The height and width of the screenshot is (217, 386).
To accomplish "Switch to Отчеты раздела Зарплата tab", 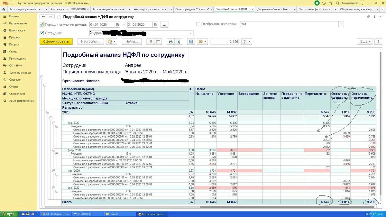I will pos(194,9).
